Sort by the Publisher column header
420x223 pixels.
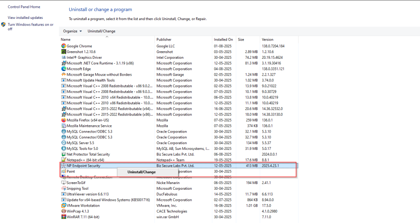[x=164, y=39]
